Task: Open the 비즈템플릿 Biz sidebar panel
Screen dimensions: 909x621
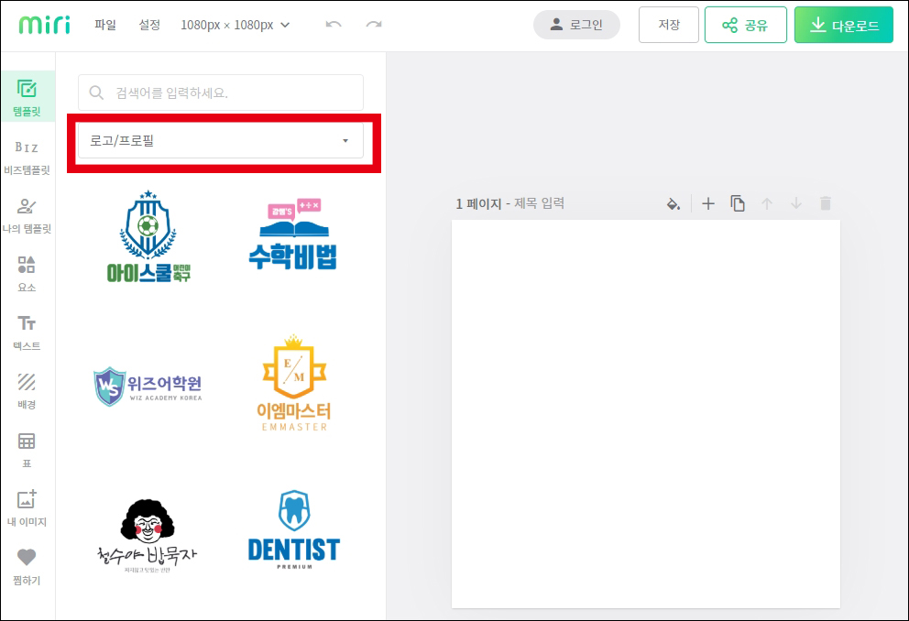Action: [x=27, y=157]
